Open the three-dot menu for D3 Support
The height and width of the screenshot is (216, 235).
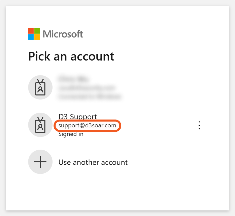pos(199,125)
